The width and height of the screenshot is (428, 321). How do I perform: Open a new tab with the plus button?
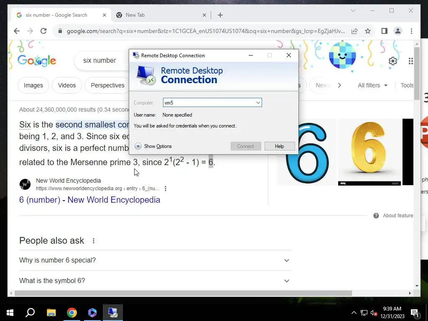tap(220, 15)
